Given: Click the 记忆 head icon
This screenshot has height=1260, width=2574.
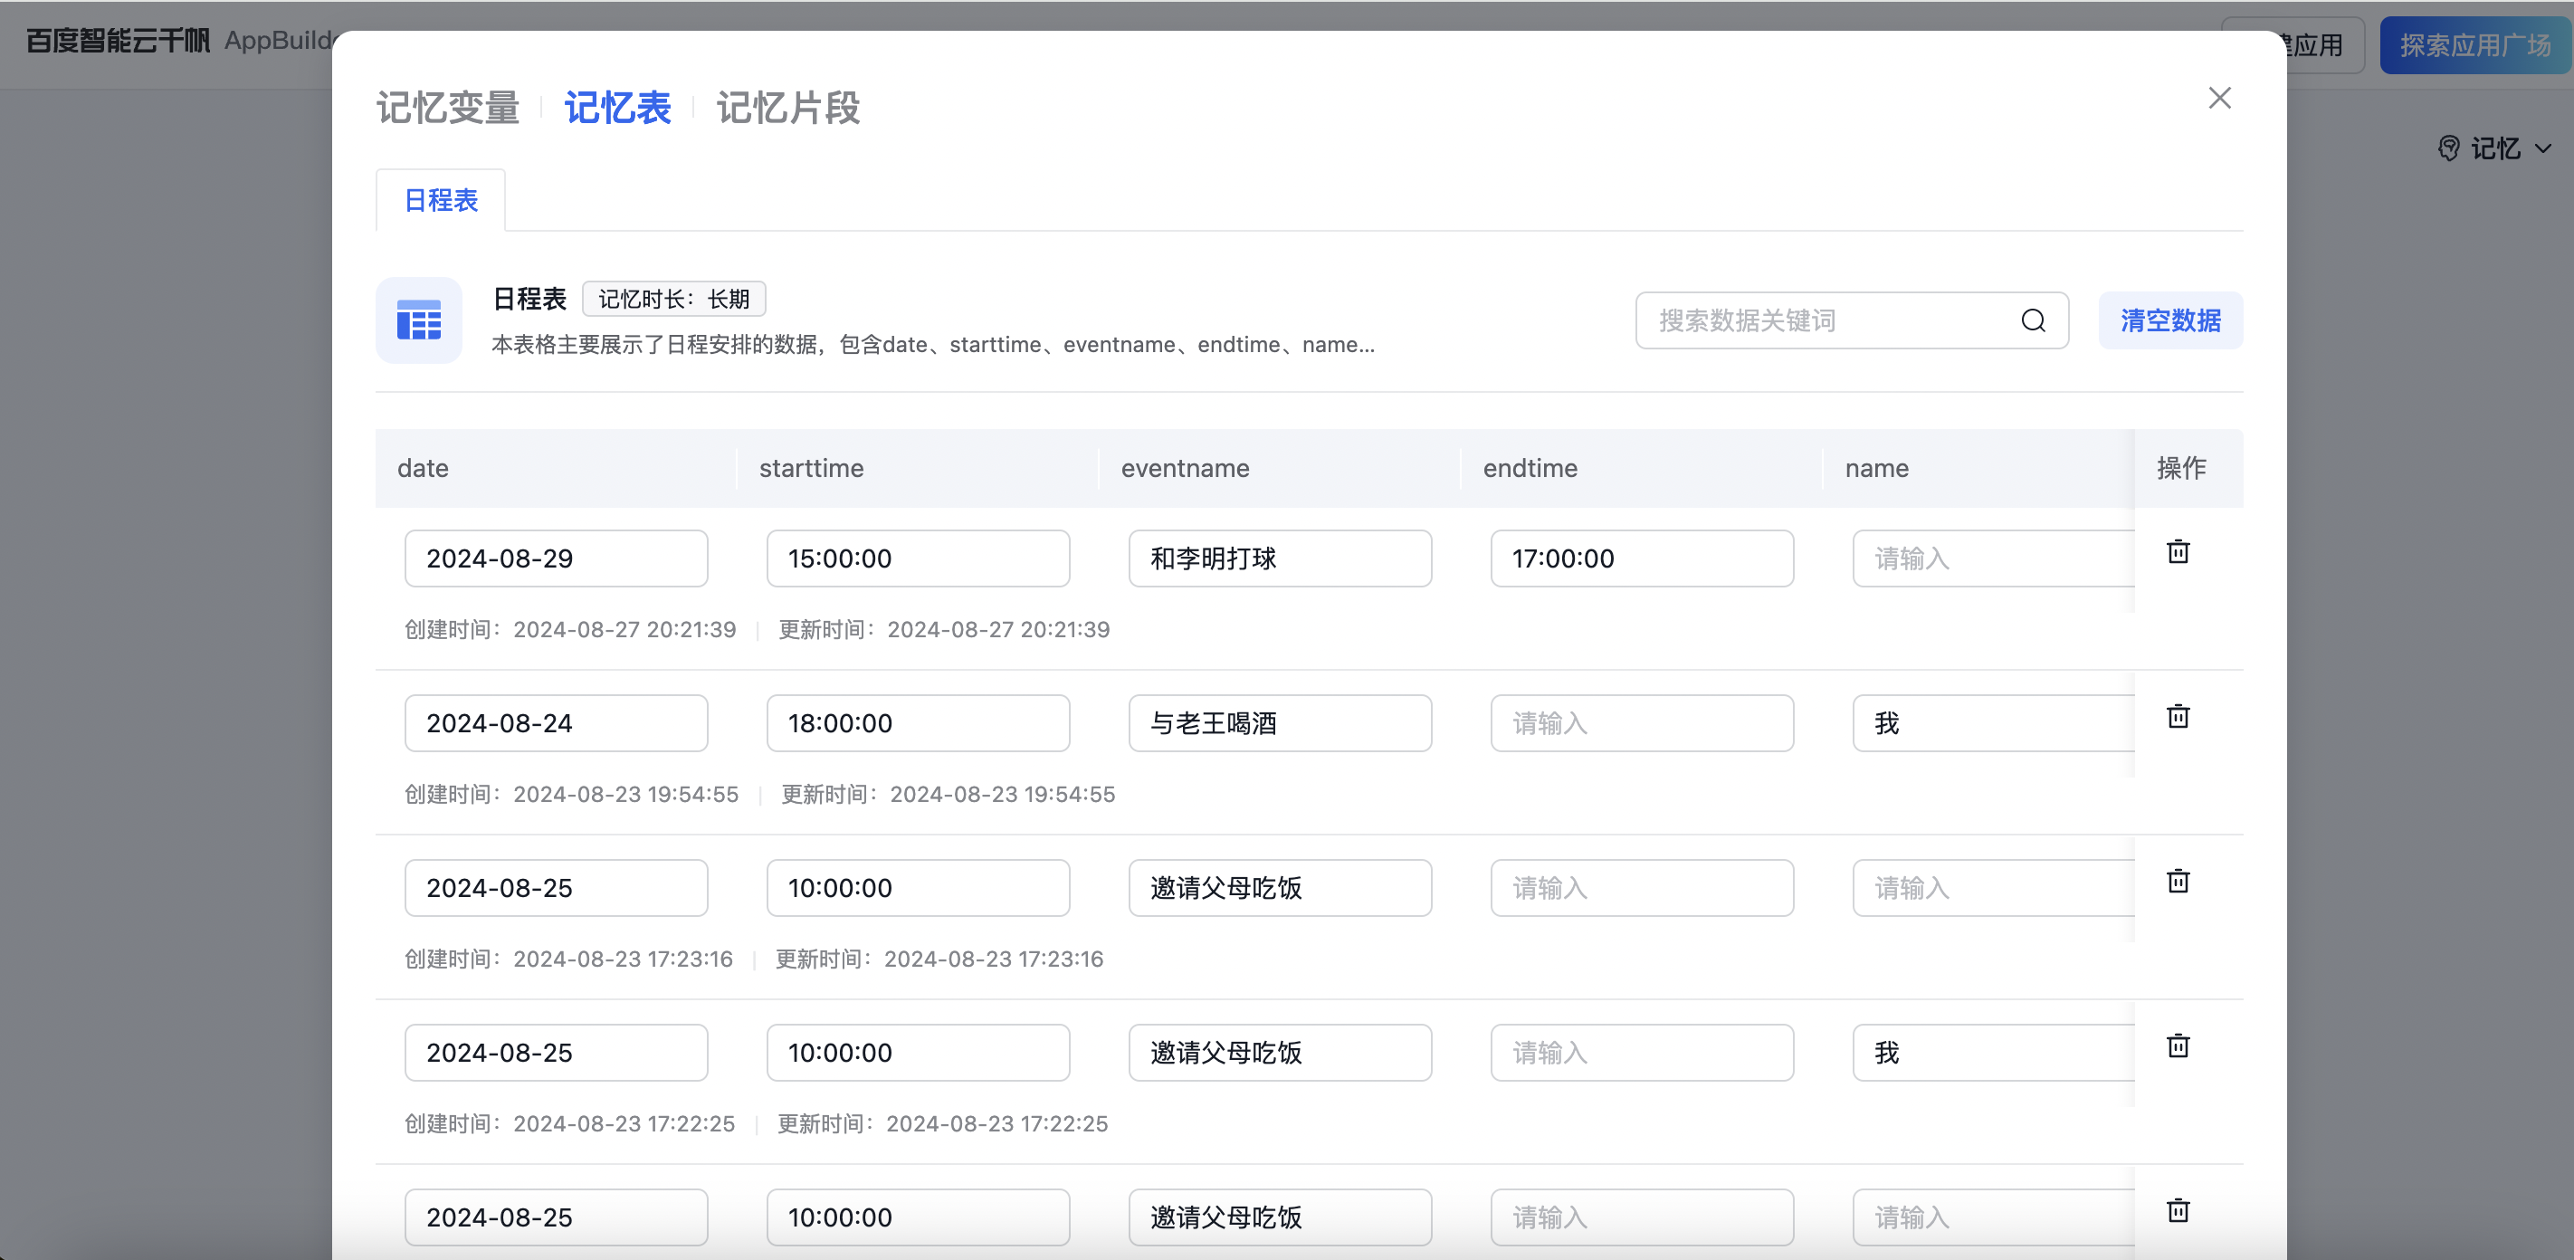Looking at the screenshot, I should [2448, 148].
